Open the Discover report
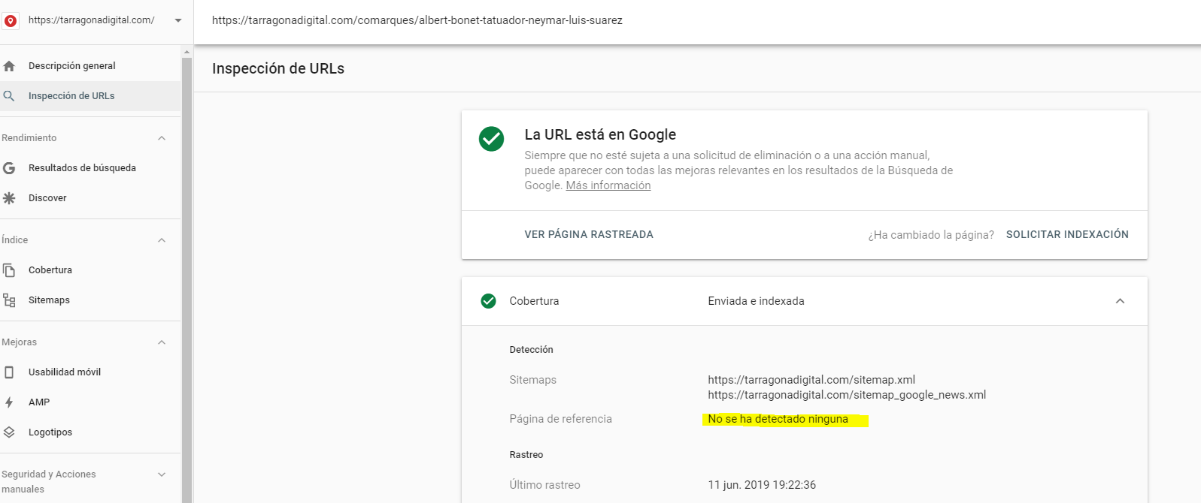The image size is (1201, 503). (x=47, y=198)
